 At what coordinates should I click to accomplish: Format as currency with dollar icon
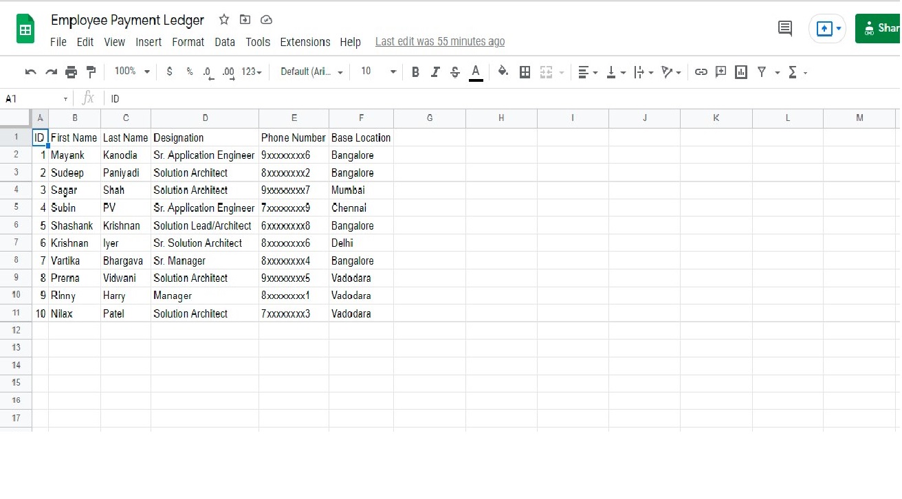170,71
